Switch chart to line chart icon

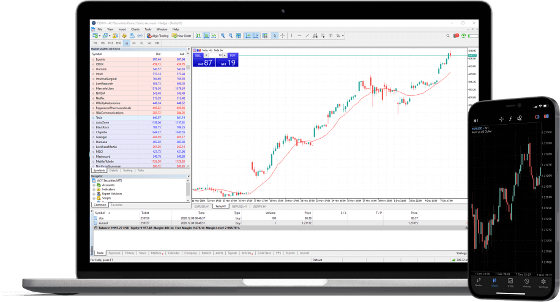coord(214,35)
